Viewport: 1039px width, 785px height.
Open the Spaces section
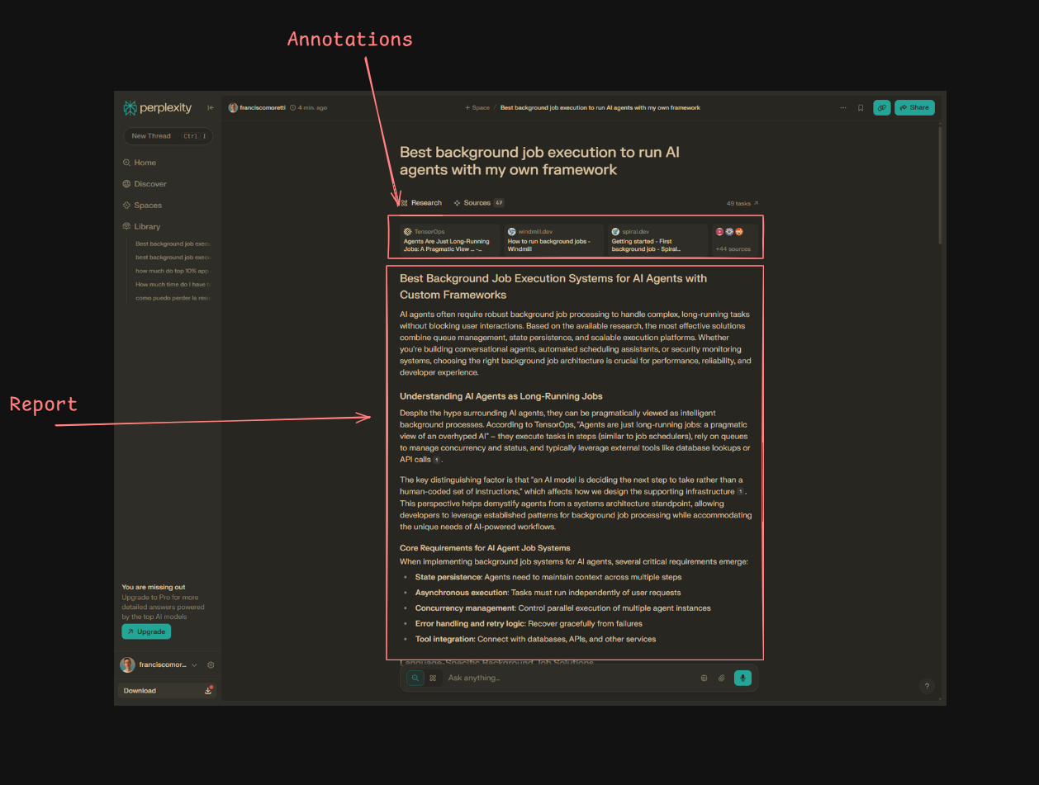click(149, 205)
